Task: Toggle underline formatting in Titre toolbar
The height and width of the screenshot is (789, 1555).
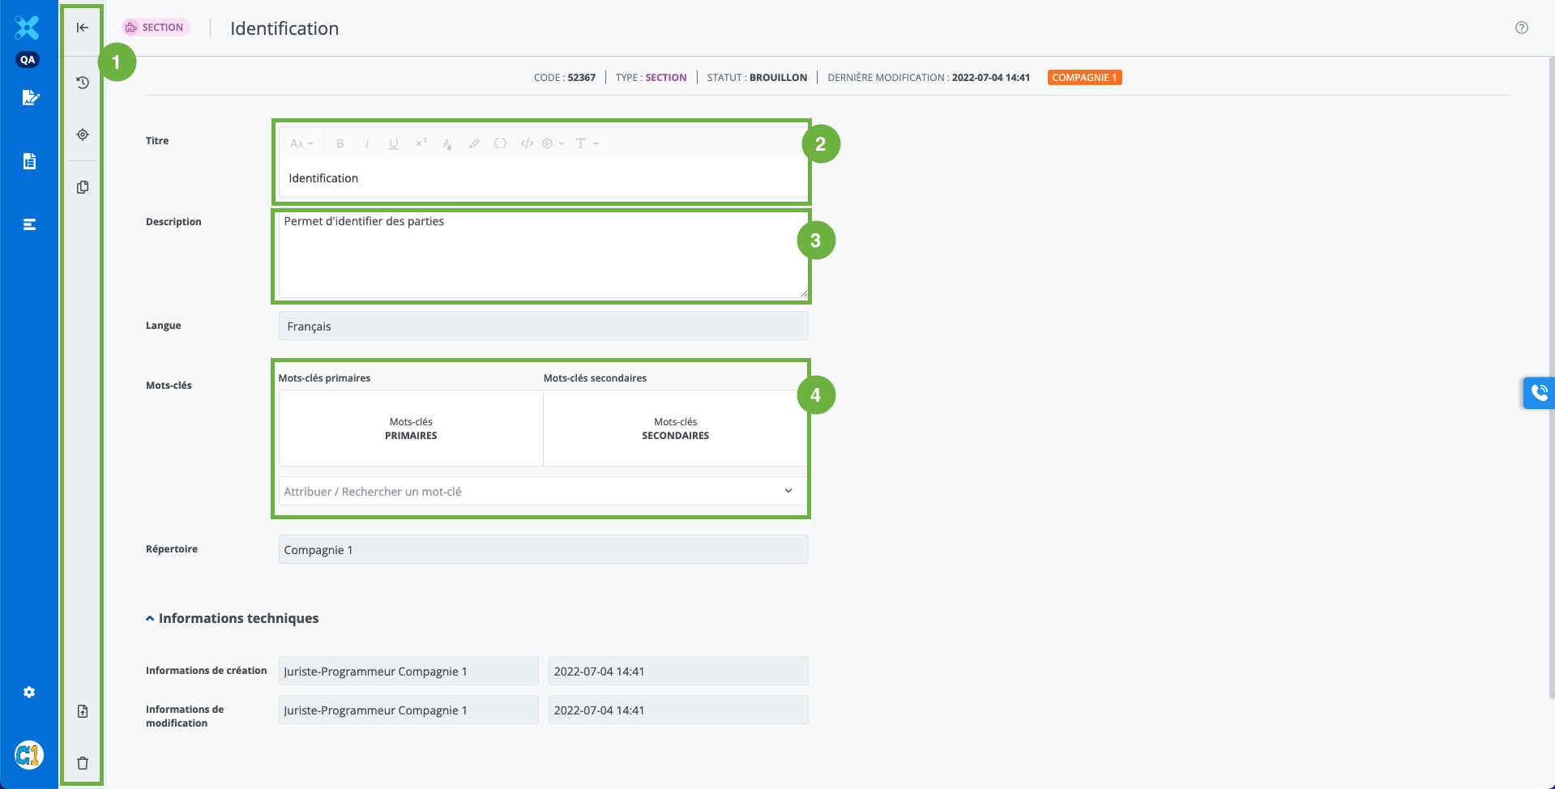Action: click(x=394, y=143)
